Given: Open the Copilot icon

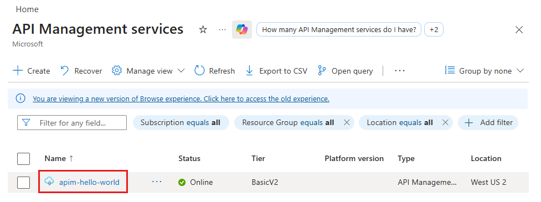Looking at the screenshot, I should click(242, 30).
